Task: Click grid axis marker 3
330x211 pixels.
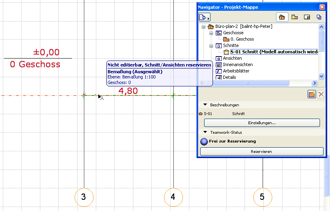Action: (84, 197)
